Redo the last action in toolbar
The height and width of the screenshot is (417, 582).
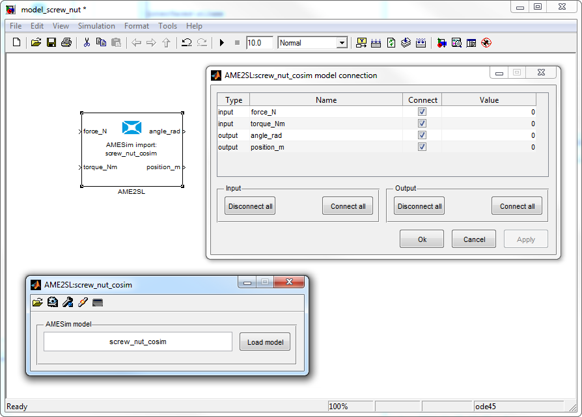click(202, 42)
